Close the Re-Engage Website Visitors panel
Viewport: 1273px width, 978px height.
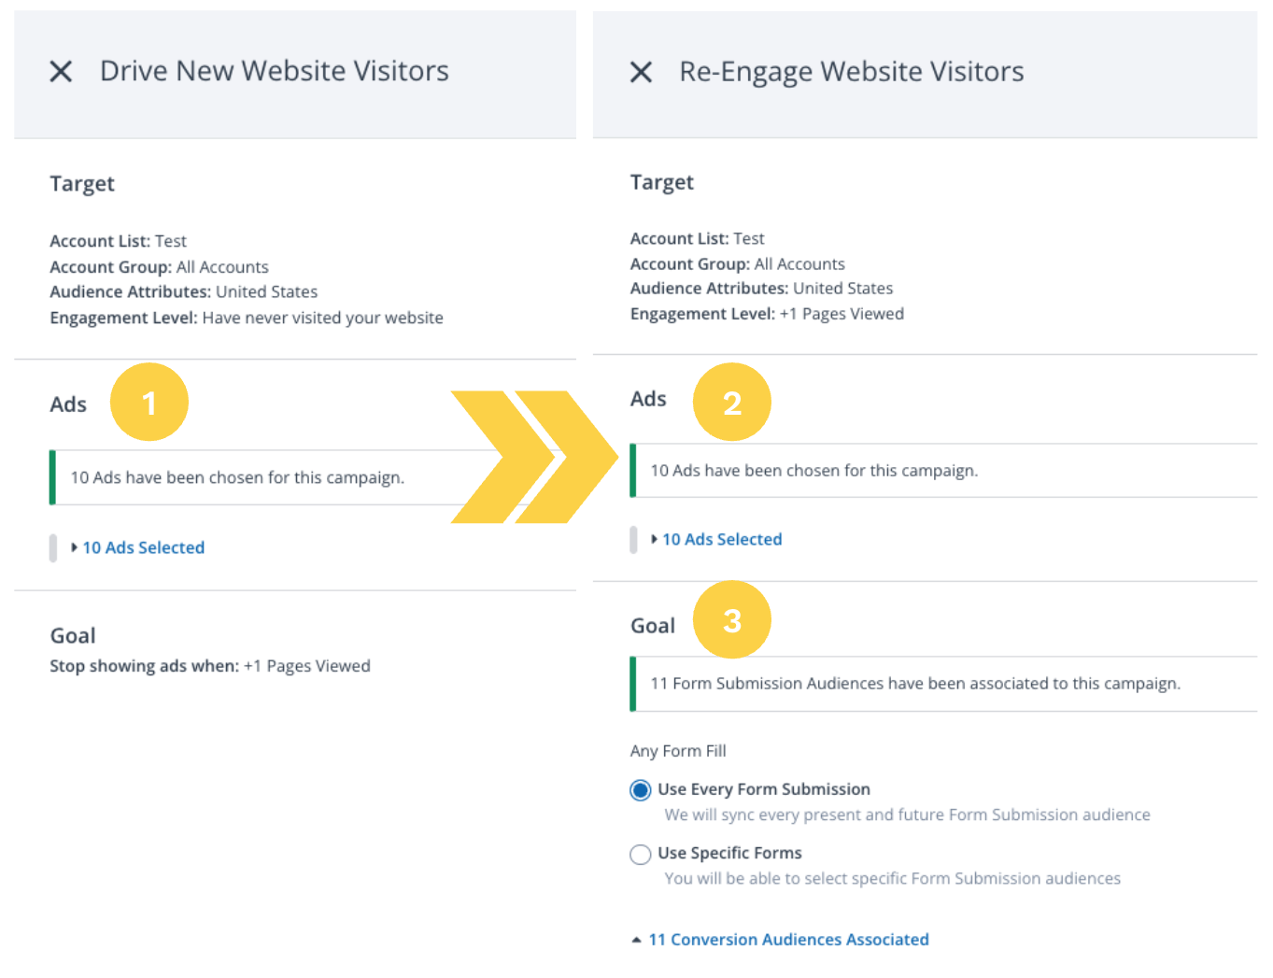(x=641, y=72)
